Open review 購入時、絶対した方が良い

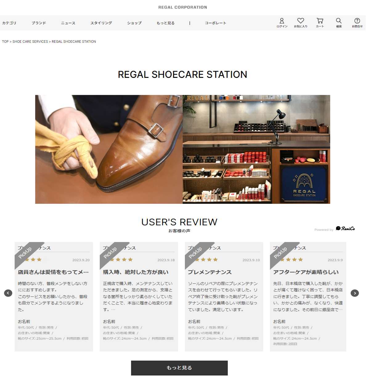click(x=136, y=272)
